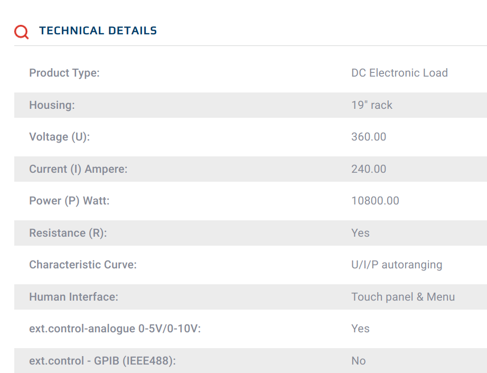487x373 pixels.
Task: Select the 19" rack value
Action: [x=372, y=105]
